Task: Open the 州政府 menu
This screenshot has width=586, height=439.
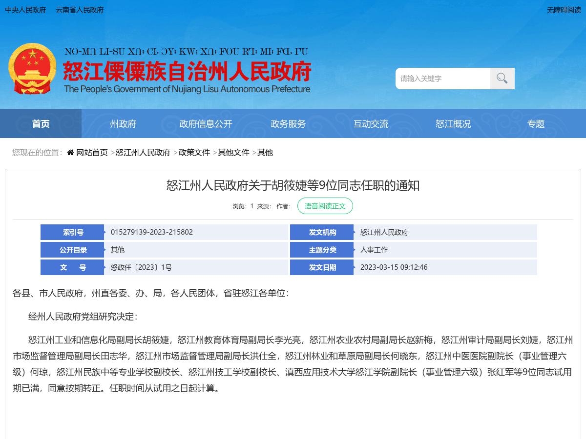Action: coord(123,124)
